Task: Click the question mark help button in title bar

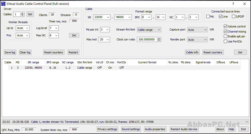Action: pyautogui.click(x=233, y=4)
